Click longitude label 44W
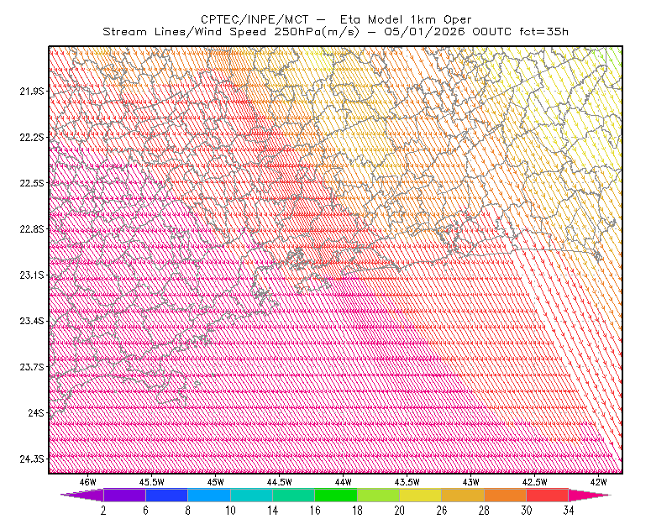This screenshot has width=672, height=519. (344, 482)
